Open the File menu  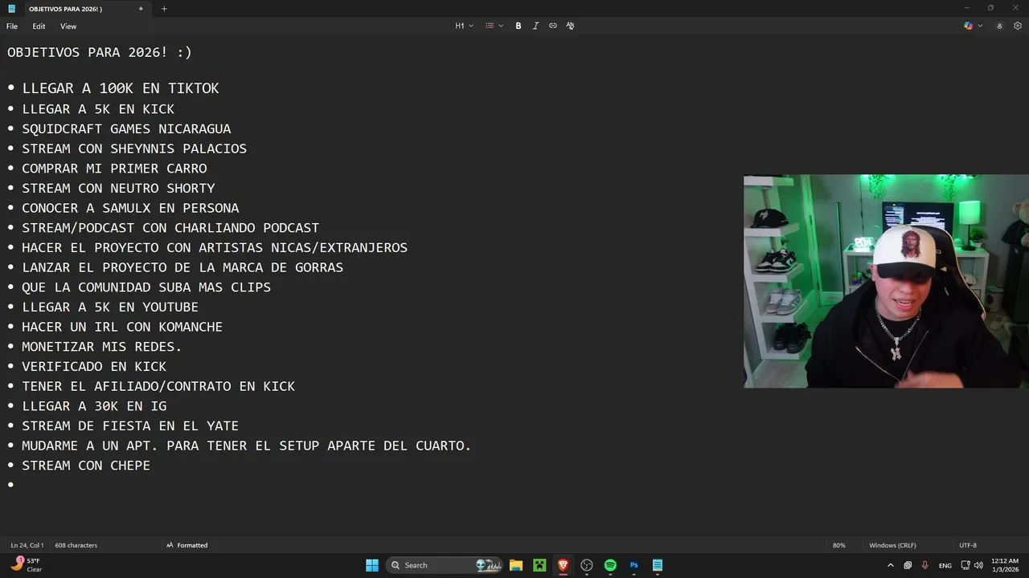[12, 26]
